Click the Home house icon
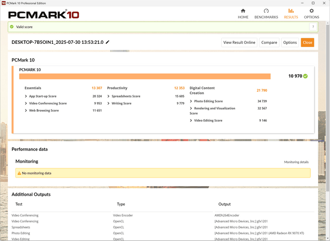The image size is (330, 241). coord(243,11)
